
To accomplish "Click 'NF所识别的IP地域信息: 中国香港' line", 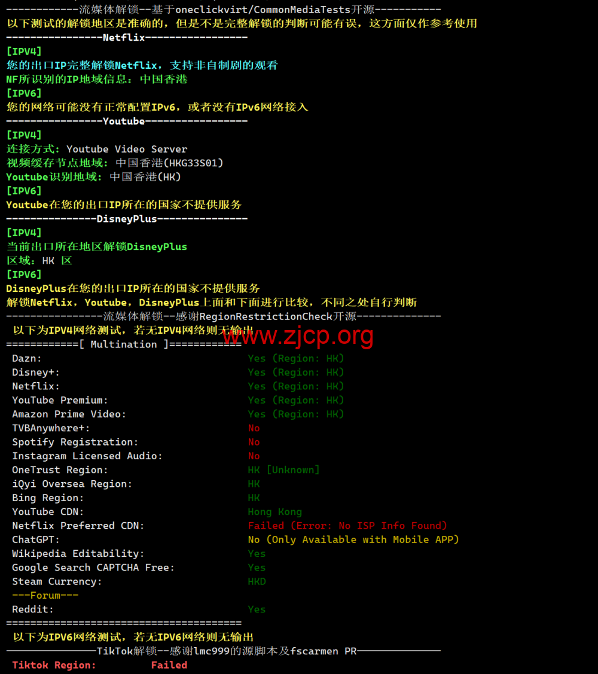I will pos(97,80).
